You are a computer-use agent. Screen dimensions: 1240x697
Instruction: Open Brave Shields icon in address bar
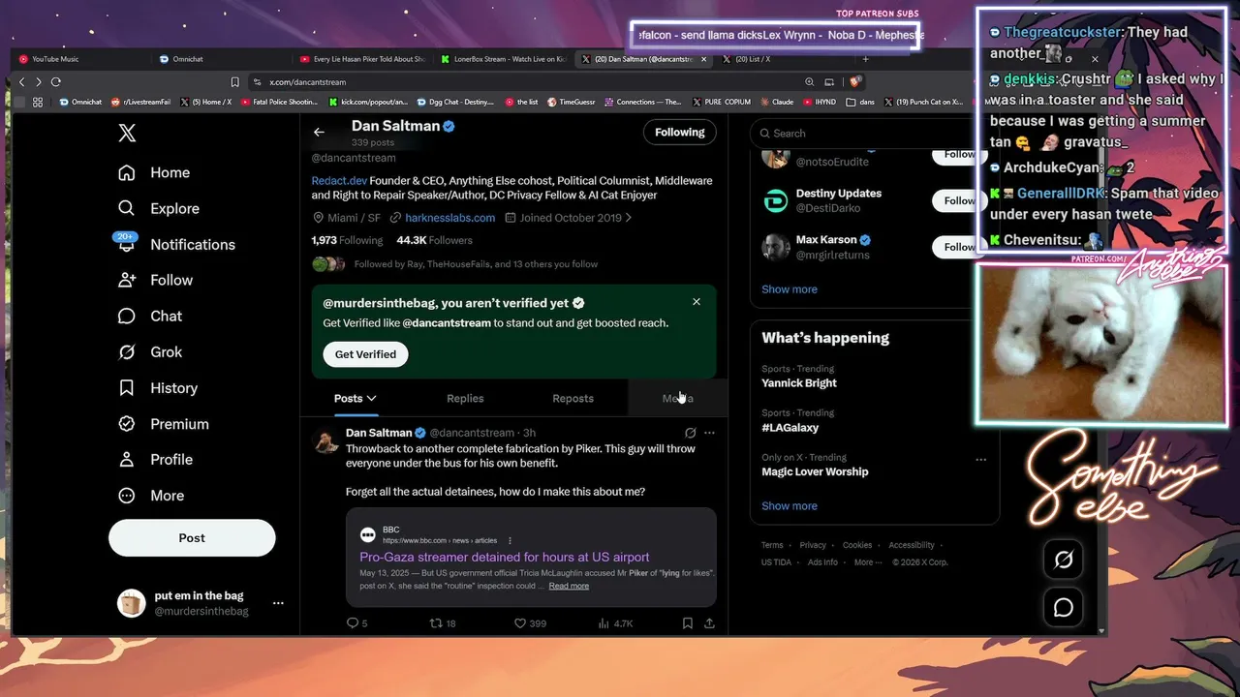coord(856,82)
